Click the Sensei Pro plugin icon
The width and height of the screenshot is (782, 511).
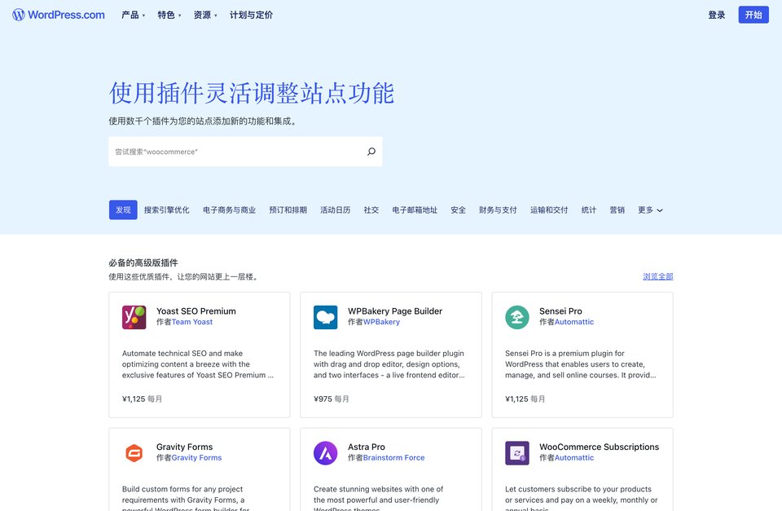tap(517, 317)
